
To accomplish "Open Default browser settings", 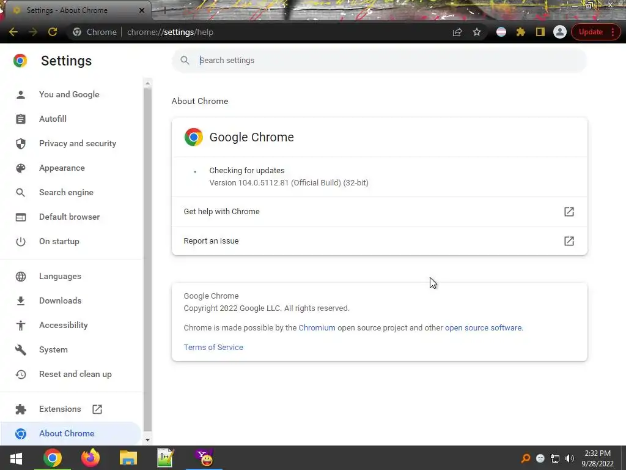I will [x=70, y=217].
